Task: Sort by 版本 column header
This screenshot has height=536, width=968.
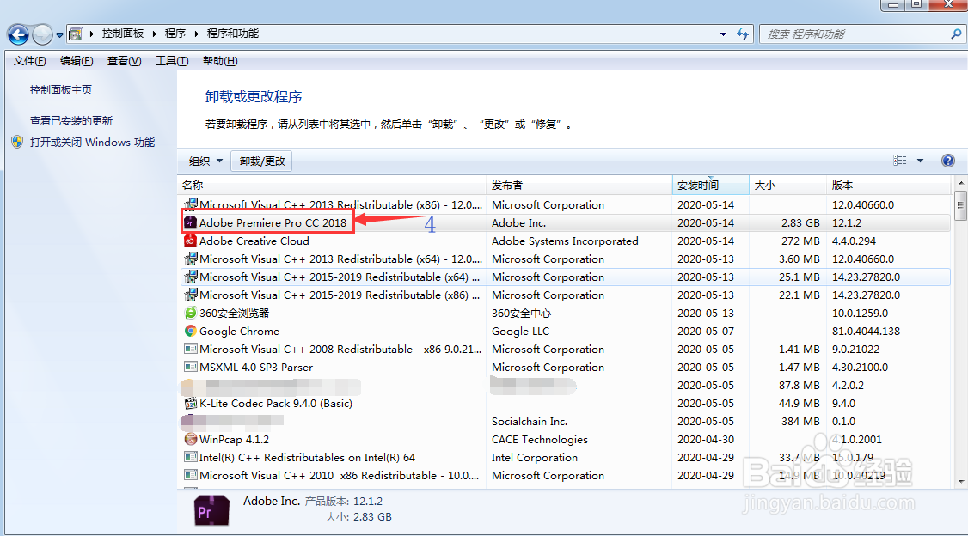Action: tap(889, 185)
